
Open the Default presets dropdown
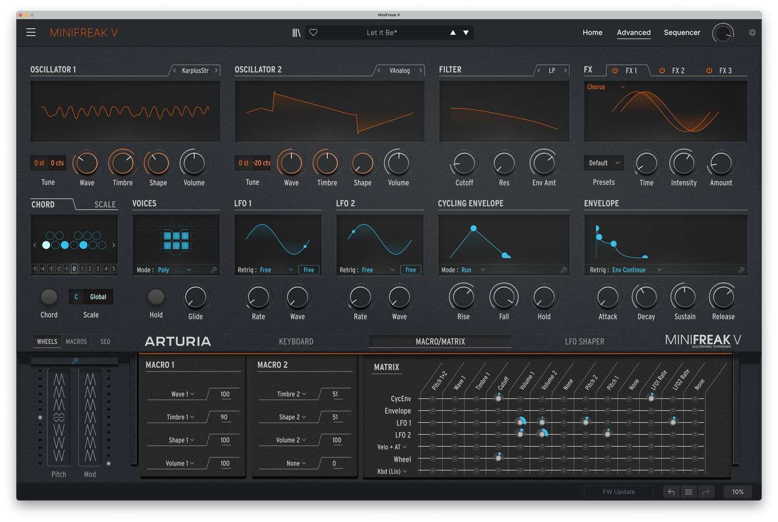click(x=604, y=163)
